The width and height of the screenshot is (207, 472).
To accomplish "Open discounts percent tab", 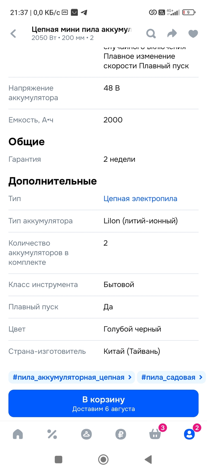I will (52, 434).
